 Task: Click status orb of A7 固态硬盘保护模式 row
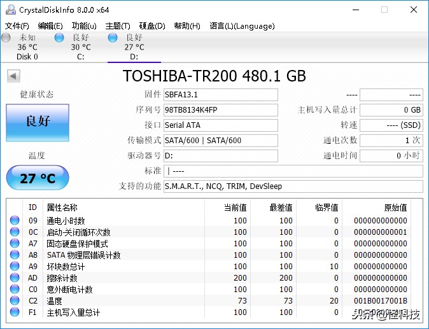pos(15,243)
